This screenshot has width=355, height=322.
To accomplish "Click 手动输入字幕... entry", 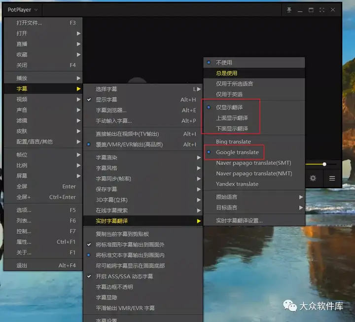I will coord(143,121).
